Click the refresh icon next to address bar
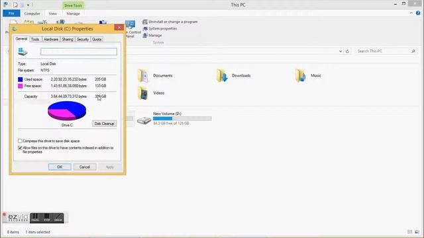 tap(347, 51)
